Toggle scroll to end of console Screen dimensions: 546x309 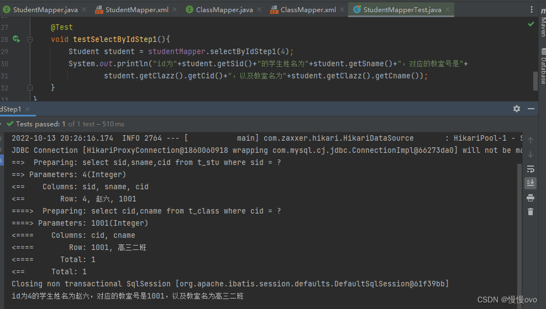pos(531,183)
